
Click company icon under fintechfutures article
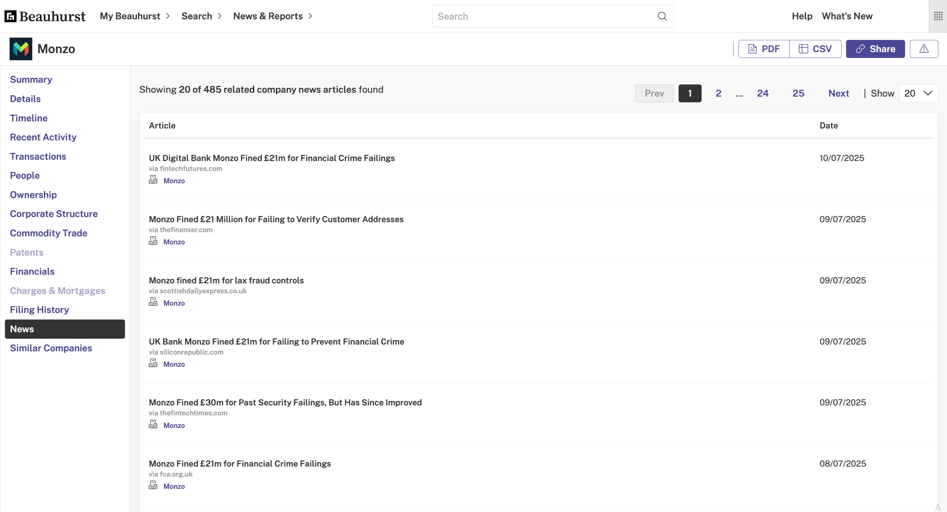tap(153, 180)
